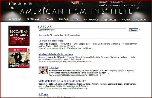This screenshot has width=152, height=98.
Task: Focus the Leonardo DiCaprio search field
Action: (x=82, y=30)
